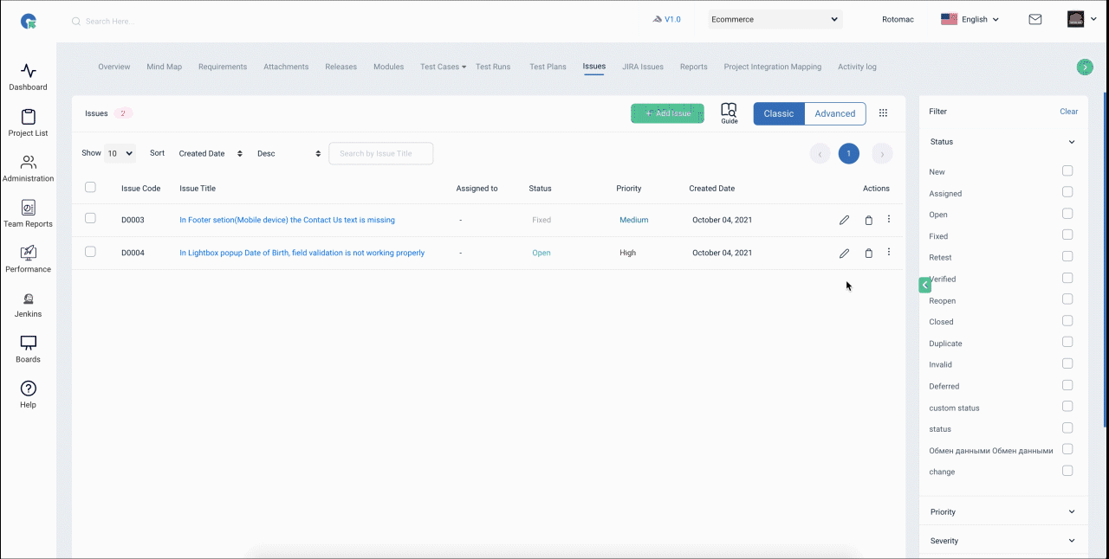Switch to the Mind Map tab

[165, 67]
